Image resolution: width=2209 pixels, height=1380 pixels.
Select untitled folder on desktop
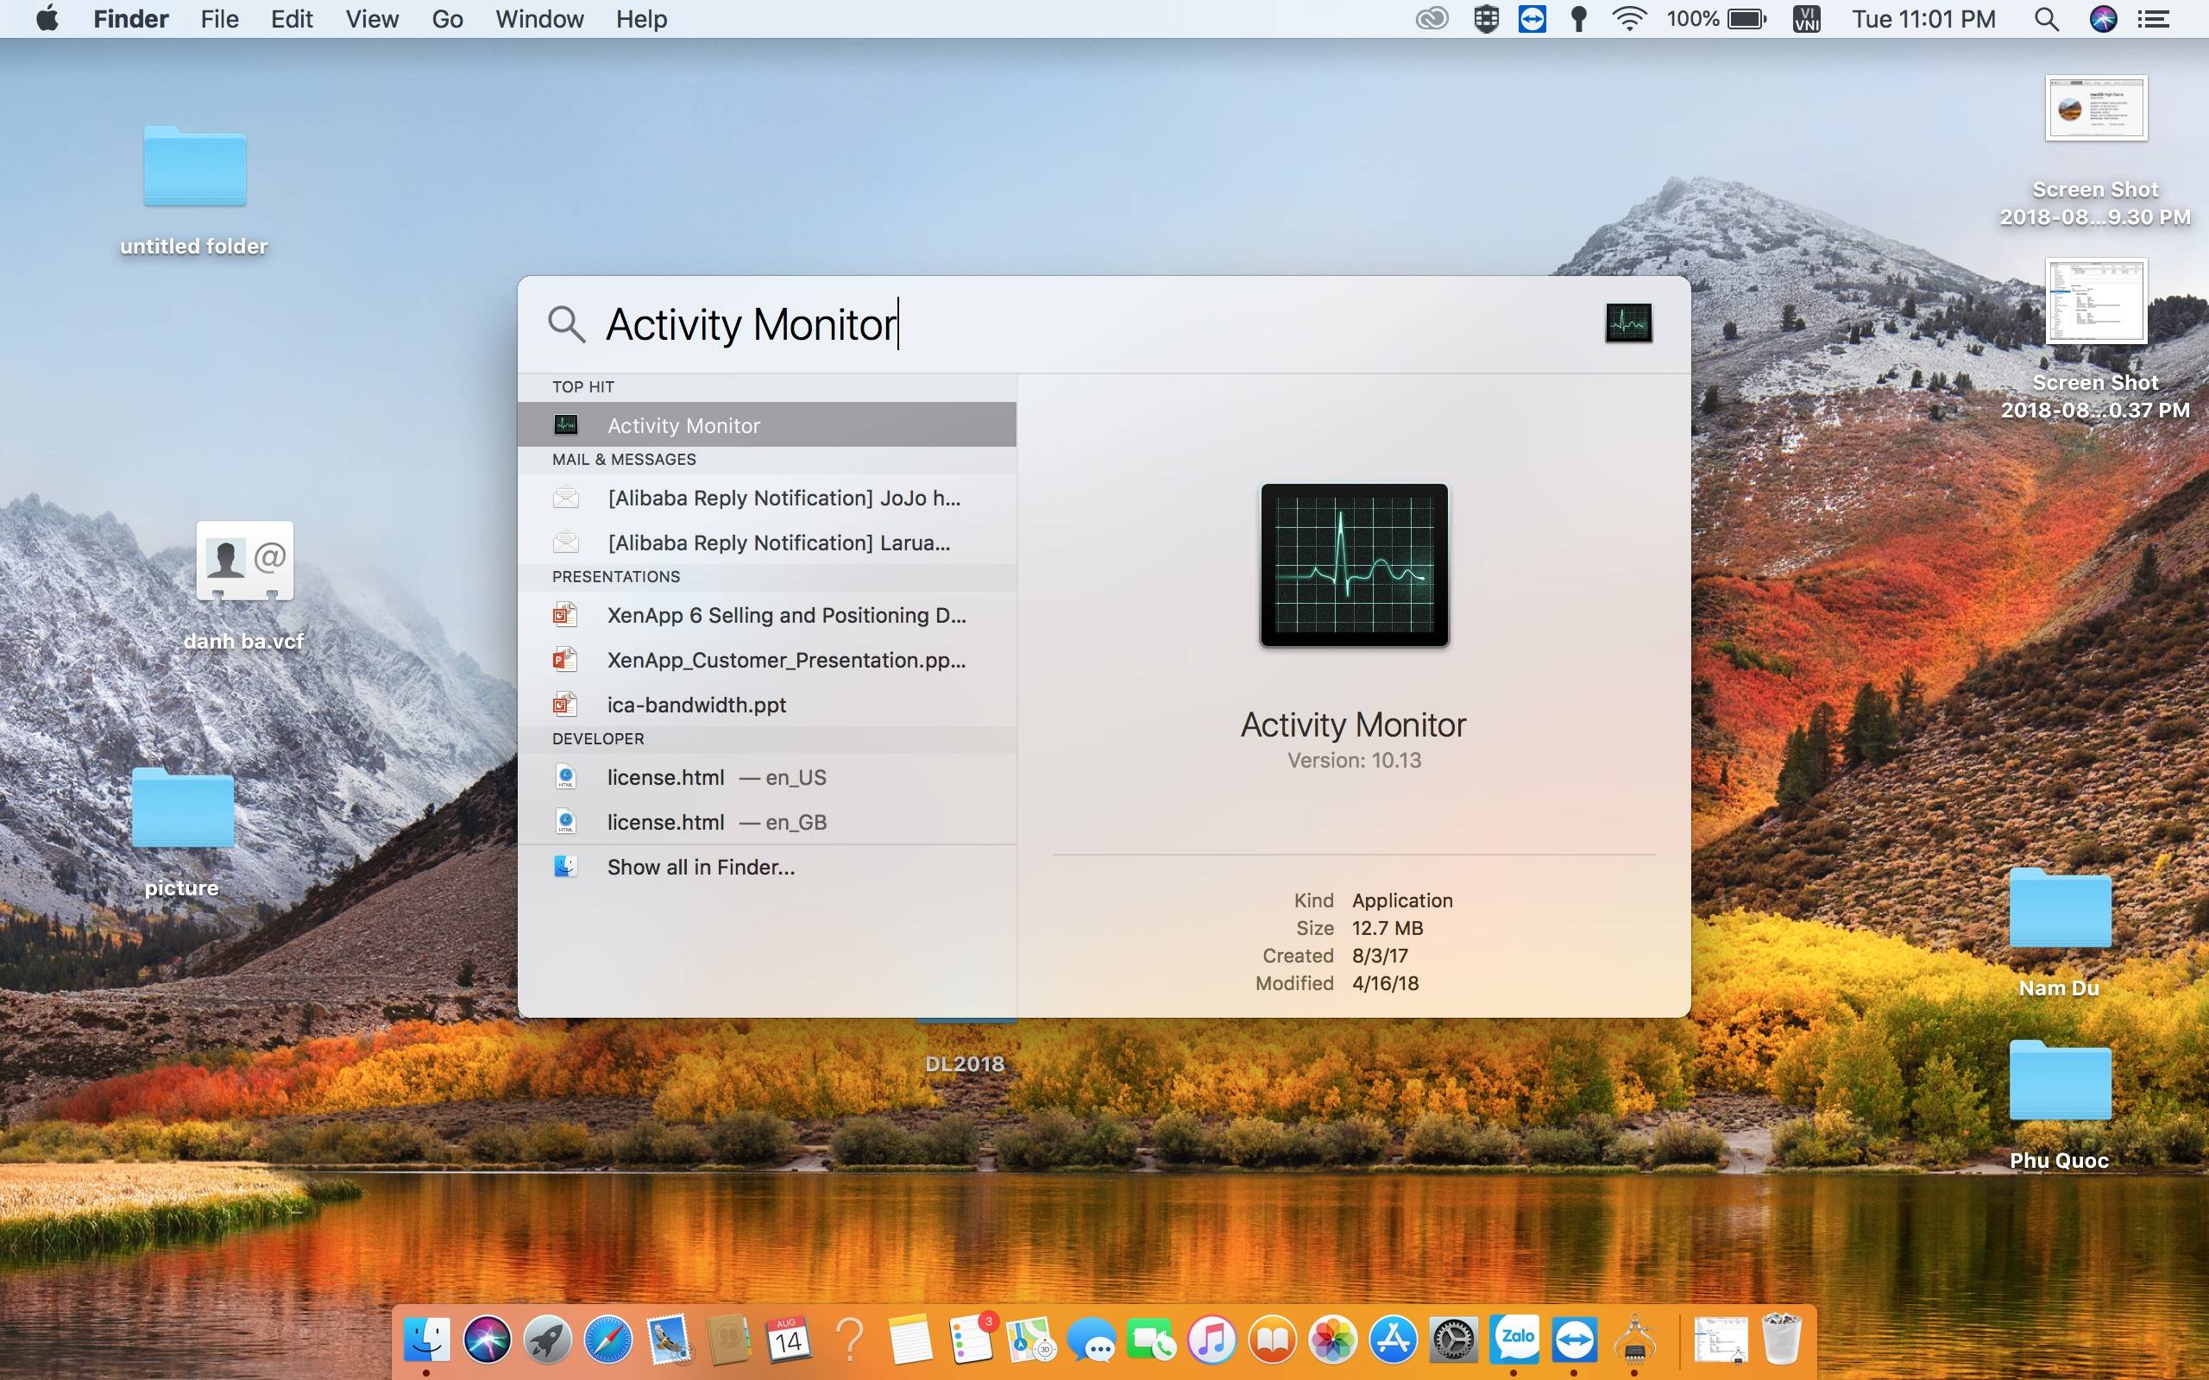click(193, 191)
